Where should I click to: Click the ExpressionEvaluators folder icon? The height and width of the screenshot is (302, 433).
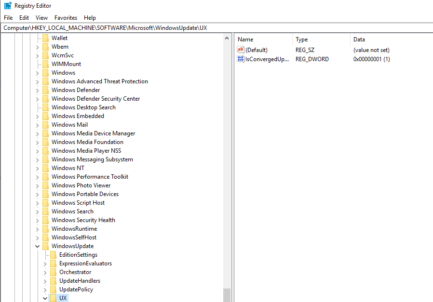coord(54,263)
